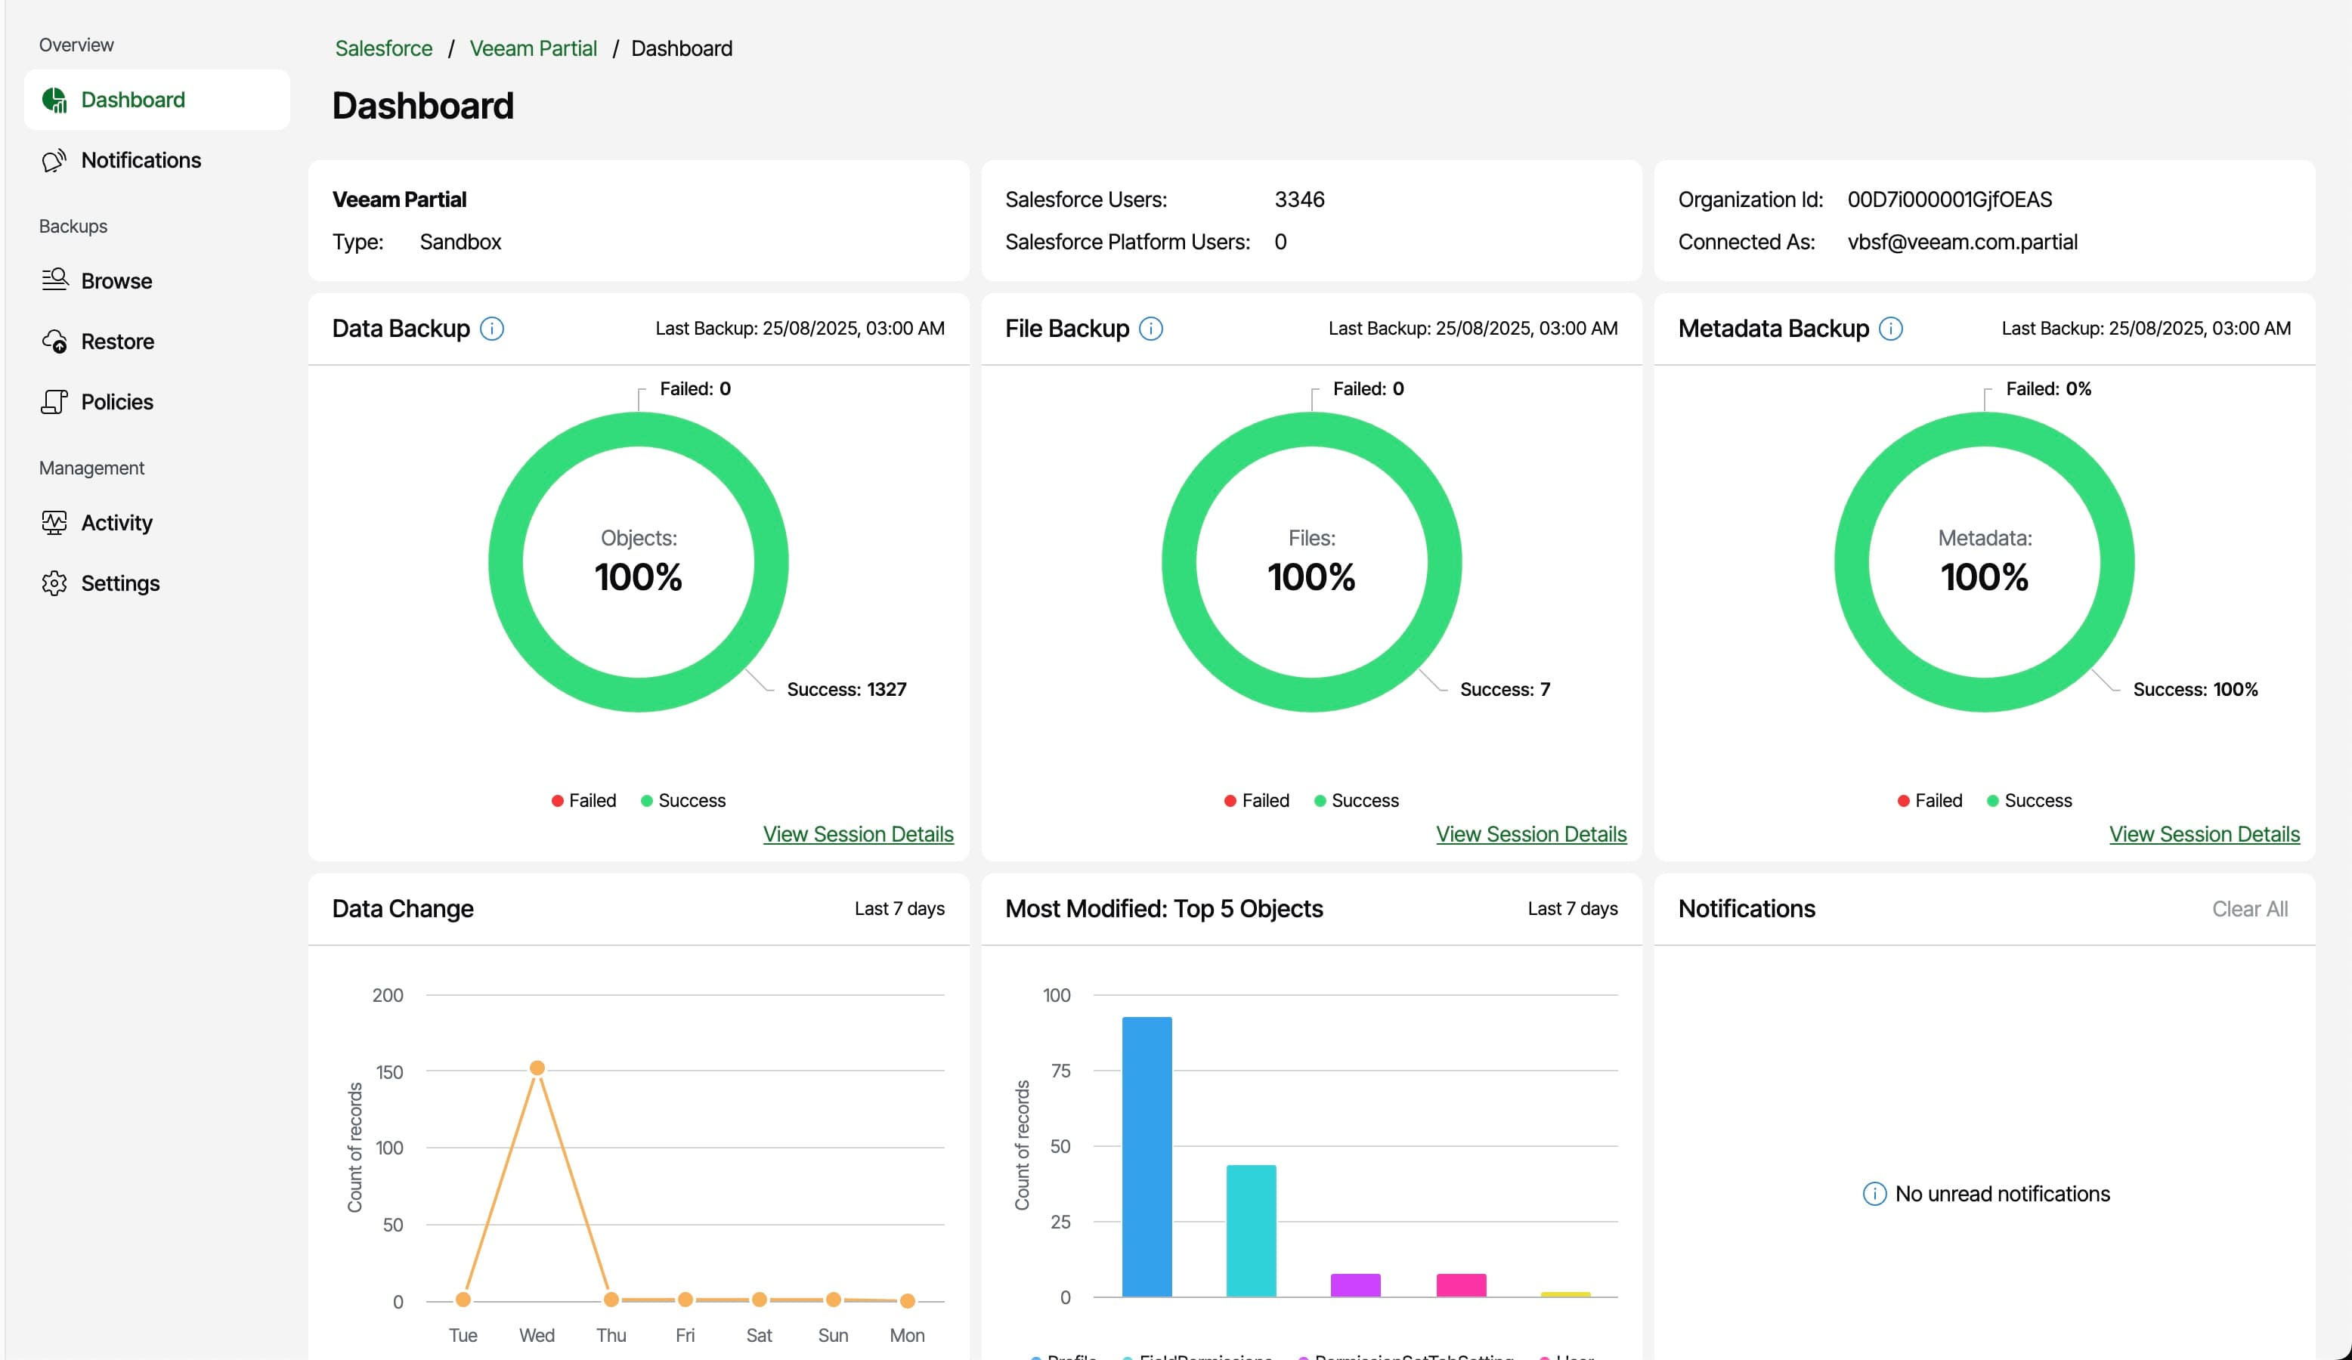The image size is (2352, 1360).
Task: Click the info icon beside Data Backup
Action: click(x=492, y=329)
